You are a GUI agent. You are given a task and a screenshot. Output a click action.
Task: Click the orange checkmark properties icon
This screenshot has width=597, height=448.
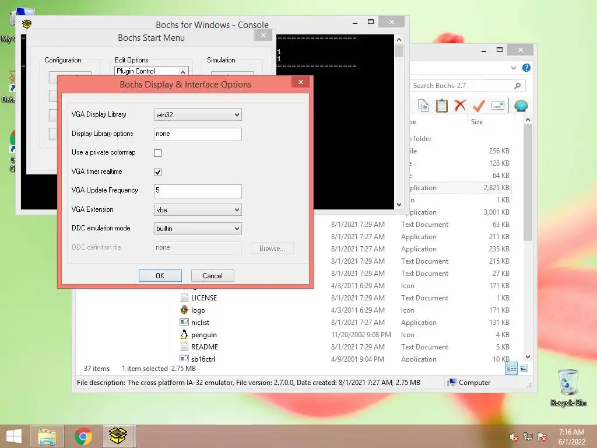pos(479,106)
